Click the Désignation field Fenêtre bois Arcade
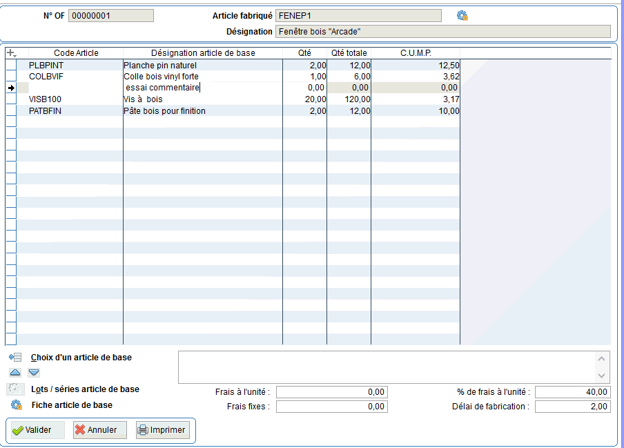 443,32
